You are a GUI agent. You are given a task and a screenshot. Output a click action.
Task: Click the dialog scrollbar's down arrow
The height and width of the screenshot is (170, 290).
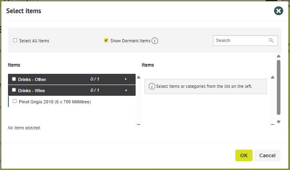(x=278, y=122)
